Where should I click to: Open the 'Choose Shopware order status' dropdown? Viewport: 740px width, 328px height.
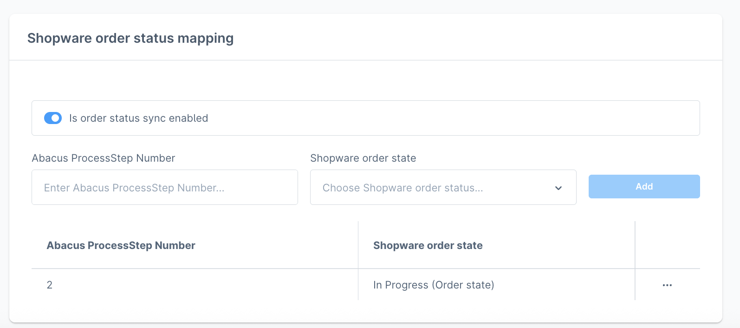(x=443, y=187)
